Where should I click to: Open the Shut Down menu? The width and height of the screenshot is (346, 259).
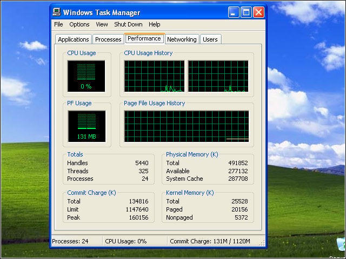128,24
